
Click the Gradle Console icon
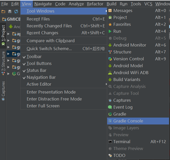(110, 121)
